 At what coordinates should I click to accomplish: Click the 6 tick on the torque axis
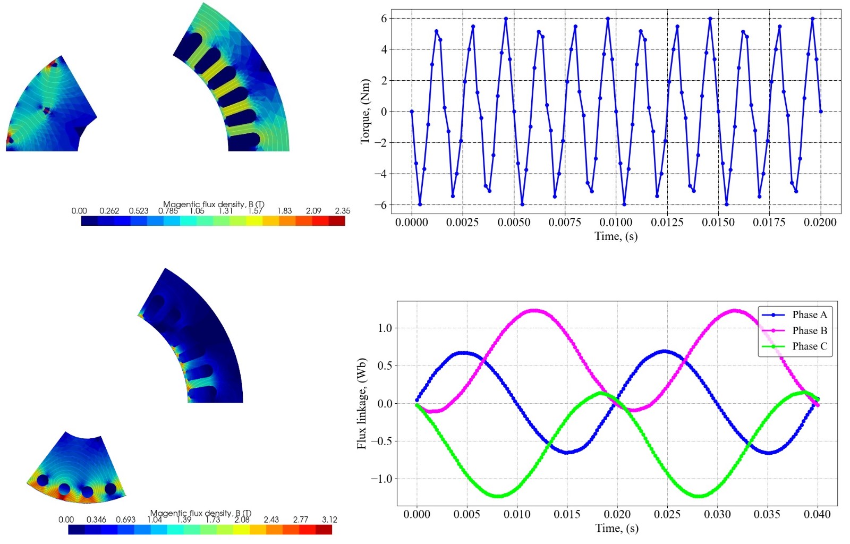384,18
